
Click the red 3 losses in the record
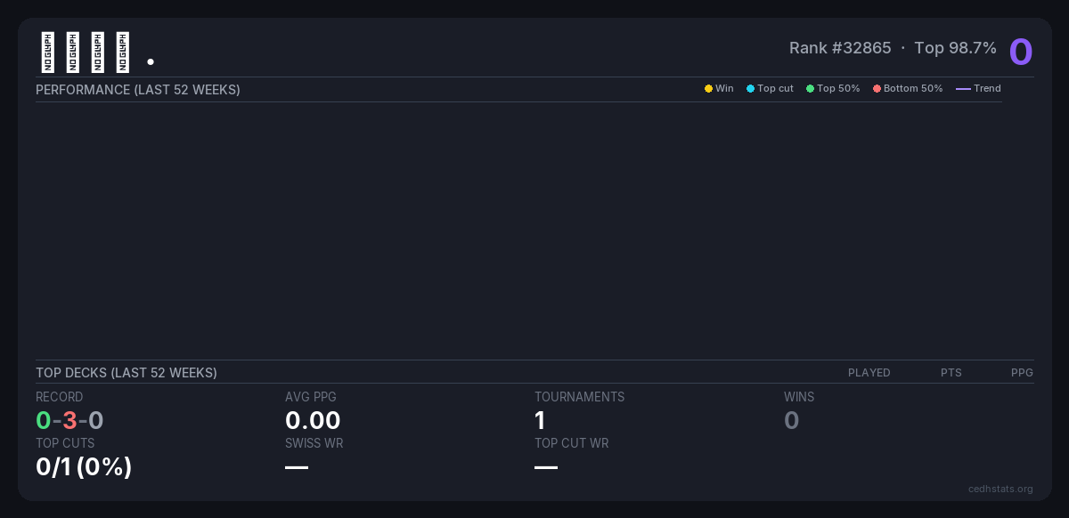pos(69,420)
